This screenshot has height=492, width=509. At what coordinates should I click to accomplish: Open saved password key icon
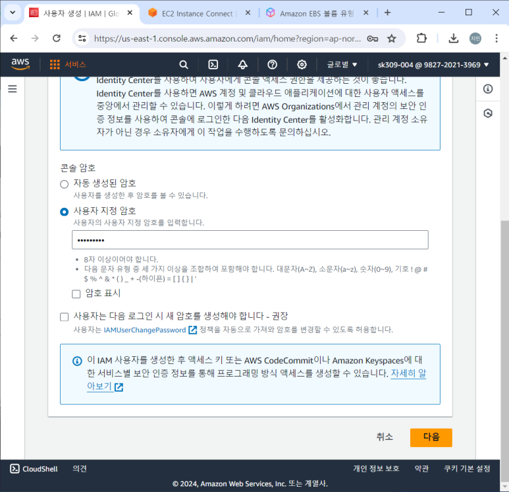[x=372, y=39]
